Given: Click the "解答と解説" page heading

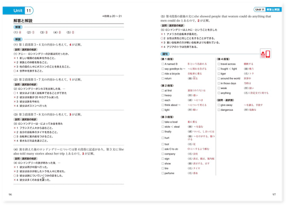Looking at the screenshot, I should [x=23, y=21].
